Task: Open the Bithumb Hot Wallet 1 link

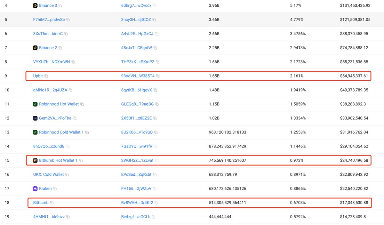Action: click(58, 161)
